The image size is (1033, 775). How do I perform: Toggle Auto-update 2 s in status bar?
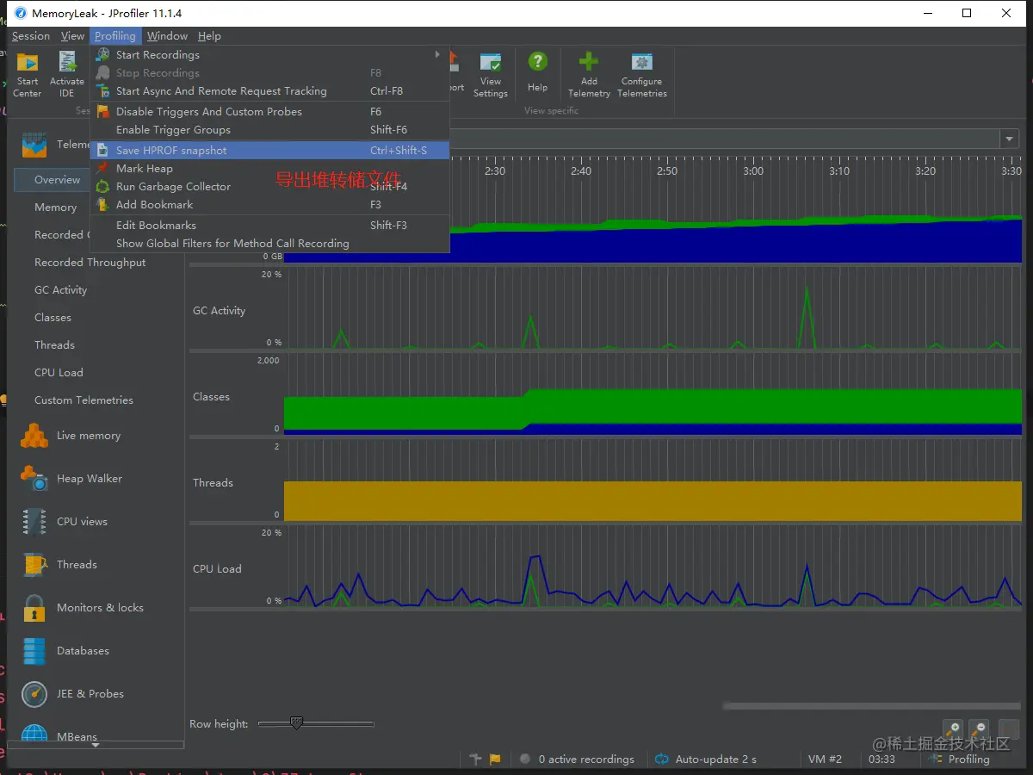[x=706, y=759]
